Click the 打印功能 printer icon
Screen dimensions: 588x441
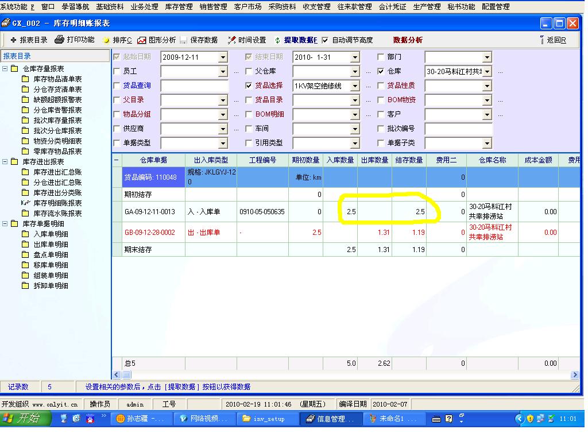pos(59,40)
